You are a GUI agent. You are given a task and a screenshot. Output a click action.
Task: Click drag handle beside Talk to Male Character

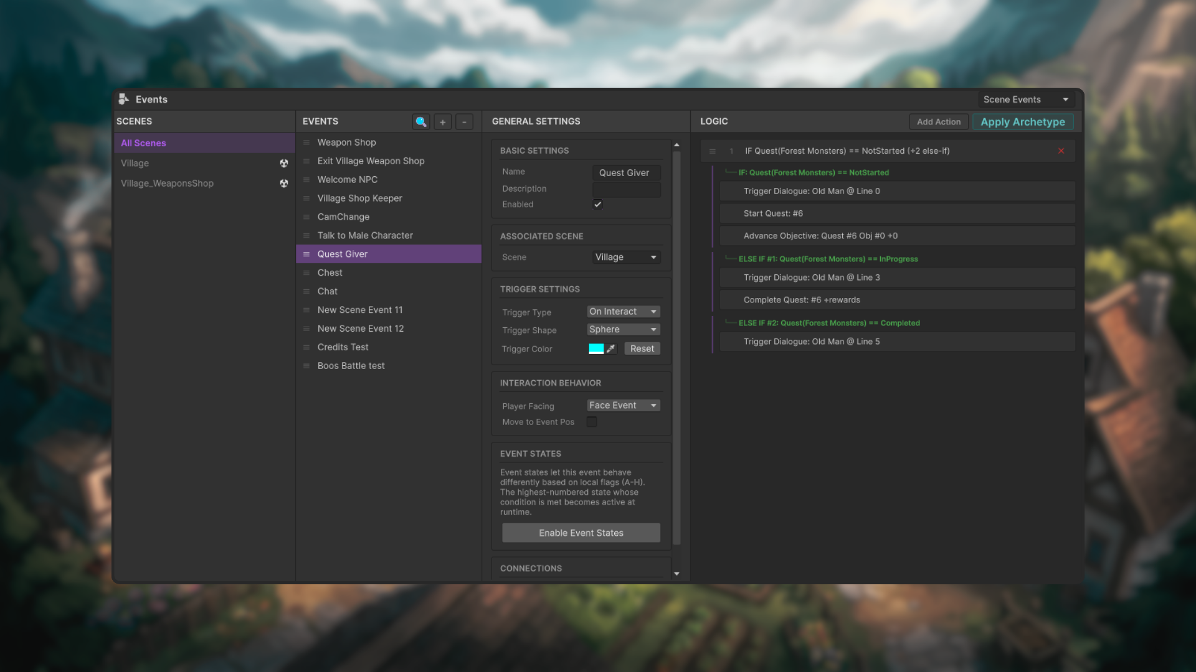pyautogui.click(x=306, y=236)
